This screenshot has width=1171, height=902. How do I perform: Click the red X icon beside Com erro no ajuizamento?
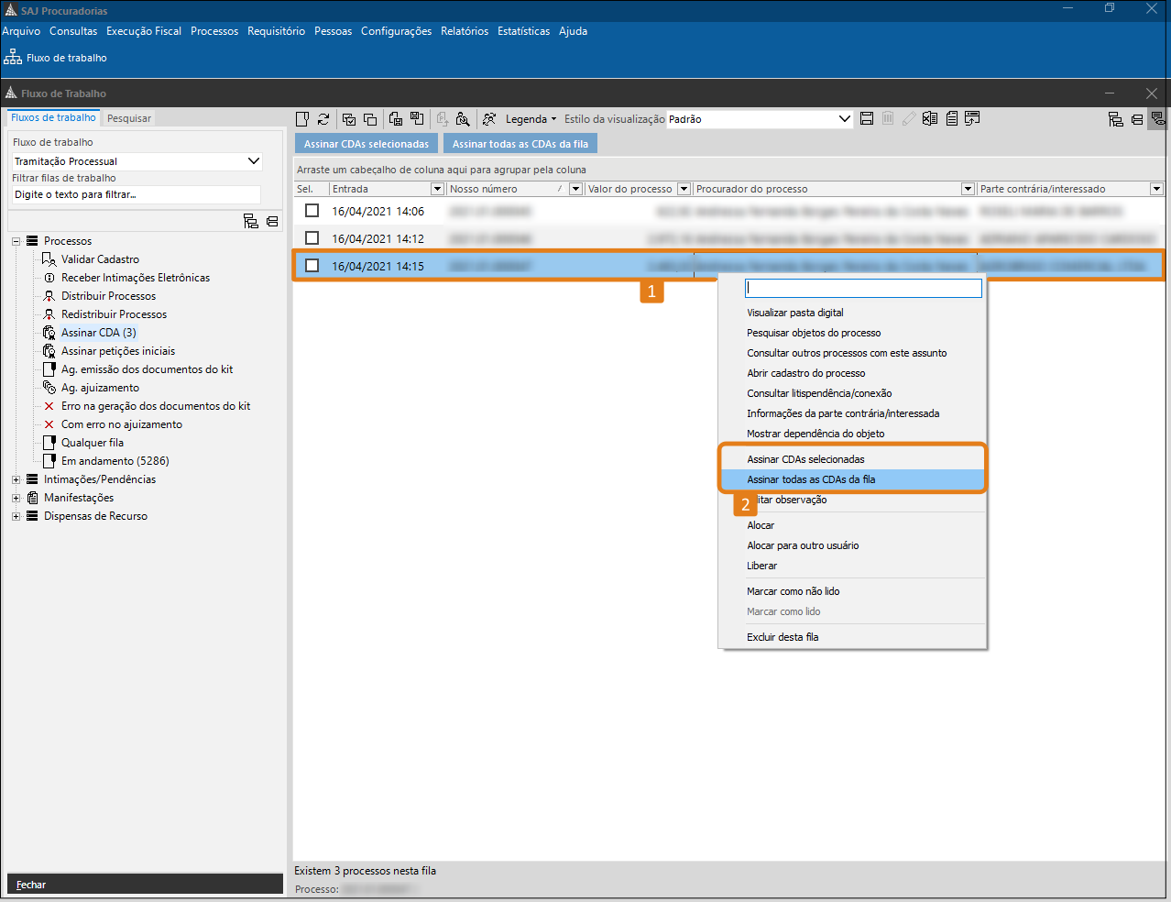49,424
